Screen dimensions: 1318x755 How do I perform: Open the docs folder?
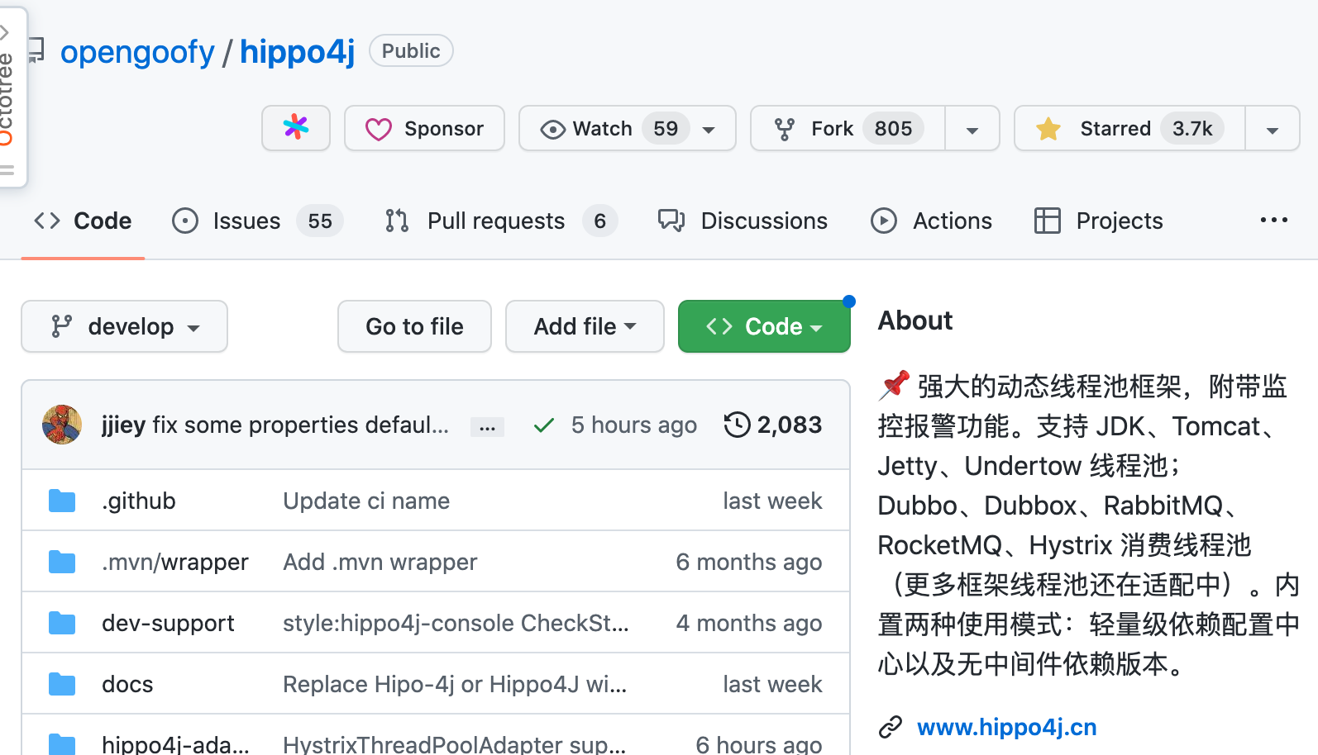click(127, 684)
